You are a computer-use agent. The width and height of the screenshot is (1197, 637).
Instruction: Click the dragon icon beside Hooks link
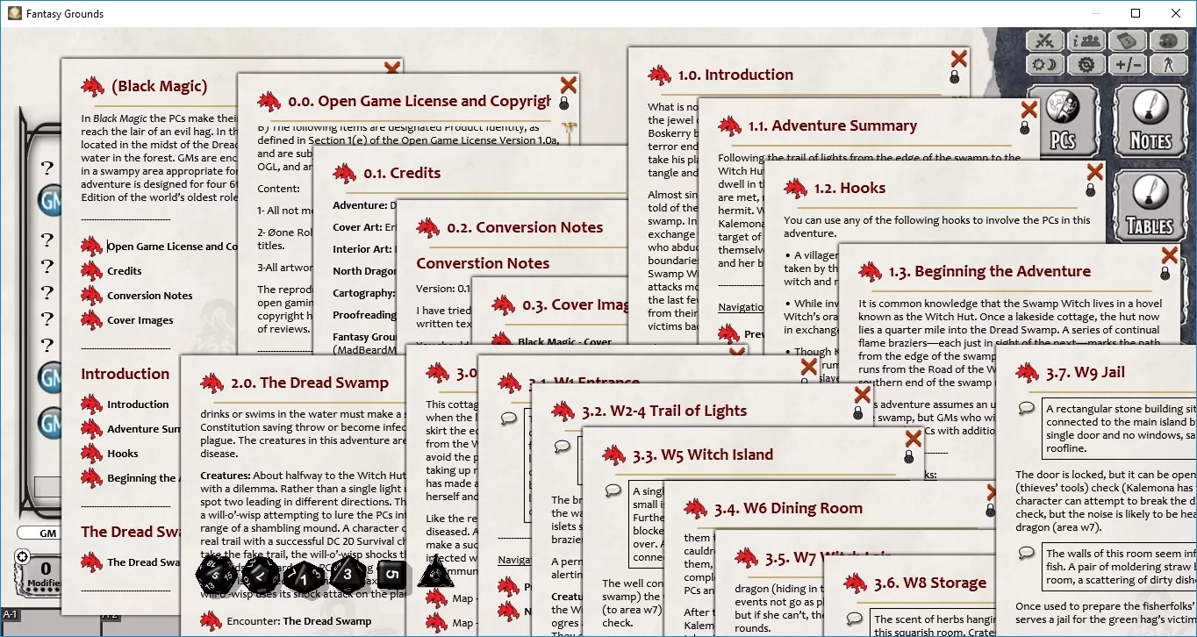coord(92,454)
